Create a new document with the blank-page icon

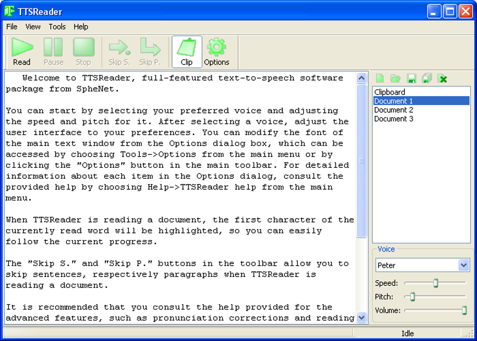(380, 79)
